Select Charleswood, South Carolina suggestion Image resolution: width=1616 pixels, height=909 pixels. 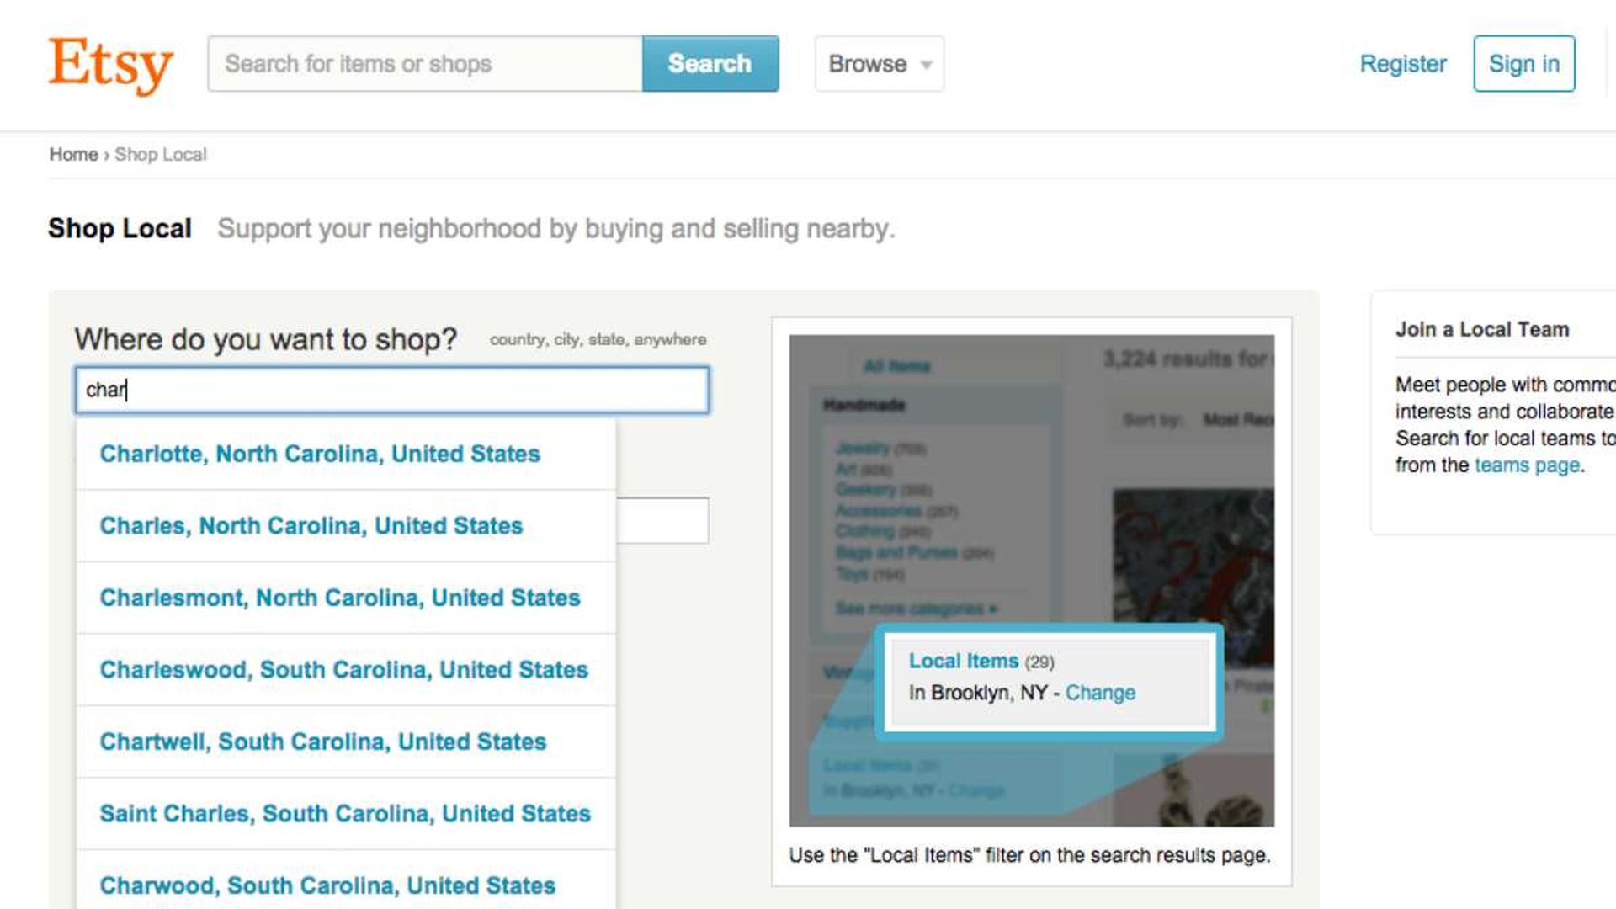click(343, 670)
